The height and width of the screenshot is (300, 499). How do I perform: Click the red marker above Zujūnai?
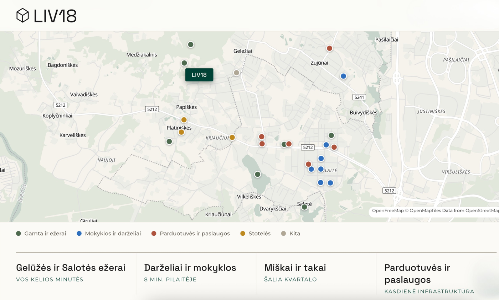tap(330, 48)
